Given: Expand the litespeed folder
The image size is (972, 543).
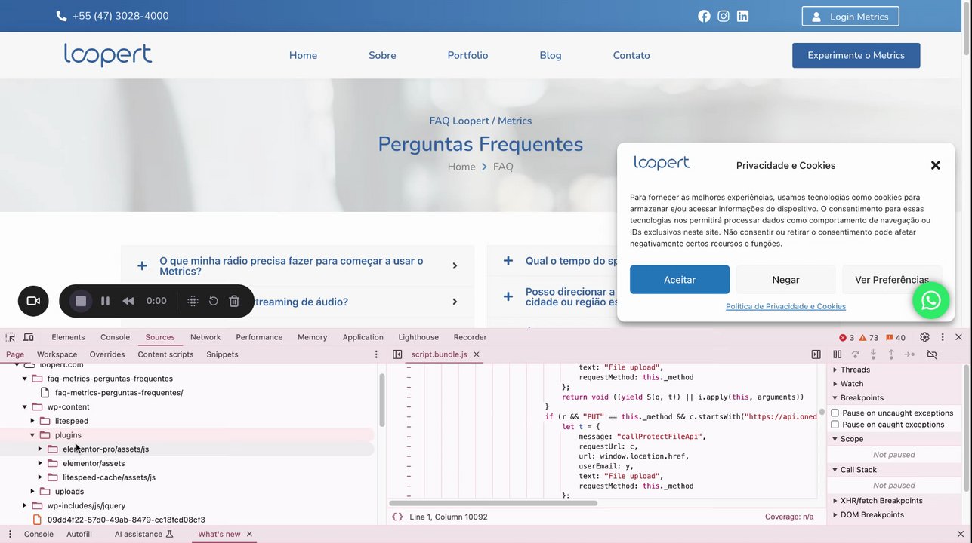Looking at the screenshot, I should coord(32,421).
